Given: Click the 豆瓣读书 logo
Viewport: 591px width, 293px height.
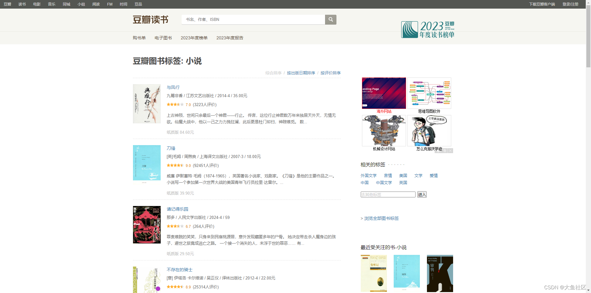Looking at the screenshot, I should pyautogui.click(x=151, y=20).
